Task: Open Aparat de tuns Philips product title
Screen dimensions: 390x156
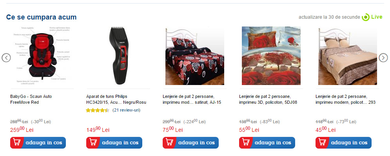Action: point(116,99)
